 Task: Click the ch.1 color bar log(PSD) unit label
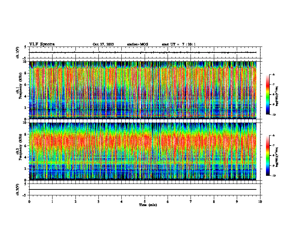277,96
